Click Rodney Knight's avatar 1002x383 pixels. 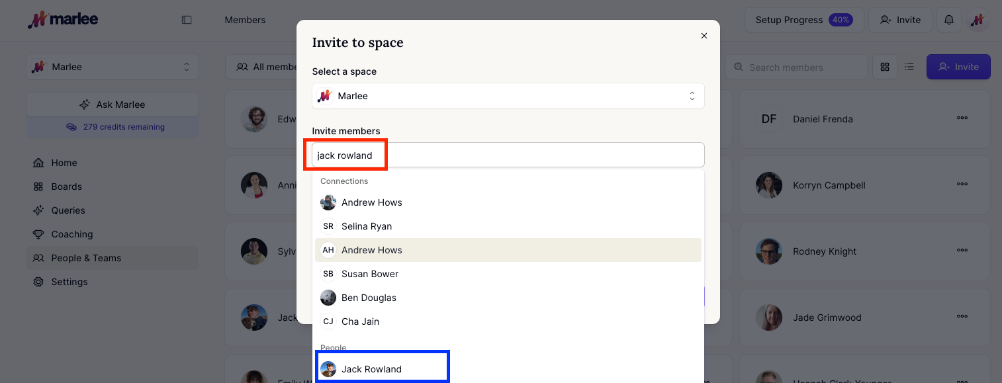tap(769, 251)
